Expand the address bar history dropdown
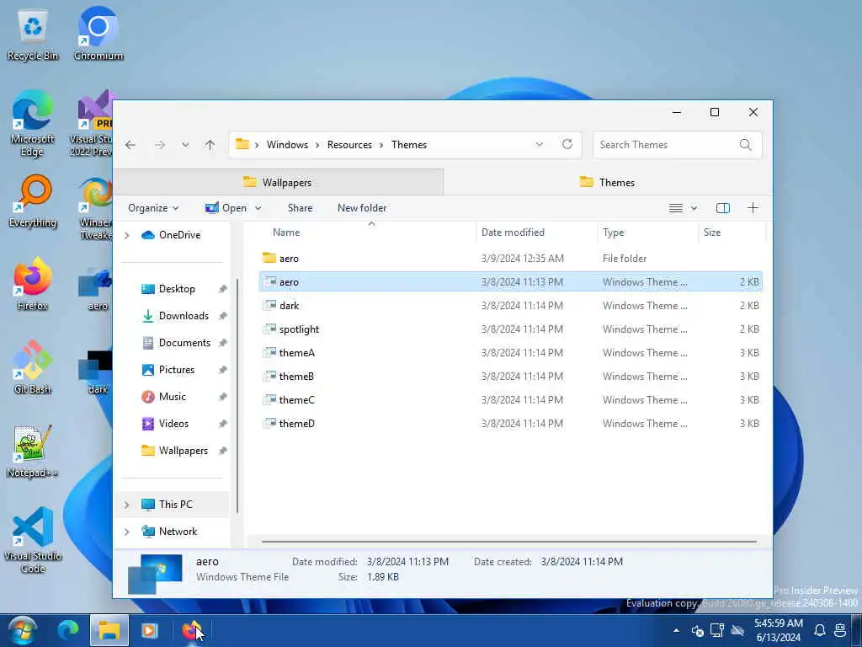862x647 pixels. pyautogui.click(x=540, y=144)
